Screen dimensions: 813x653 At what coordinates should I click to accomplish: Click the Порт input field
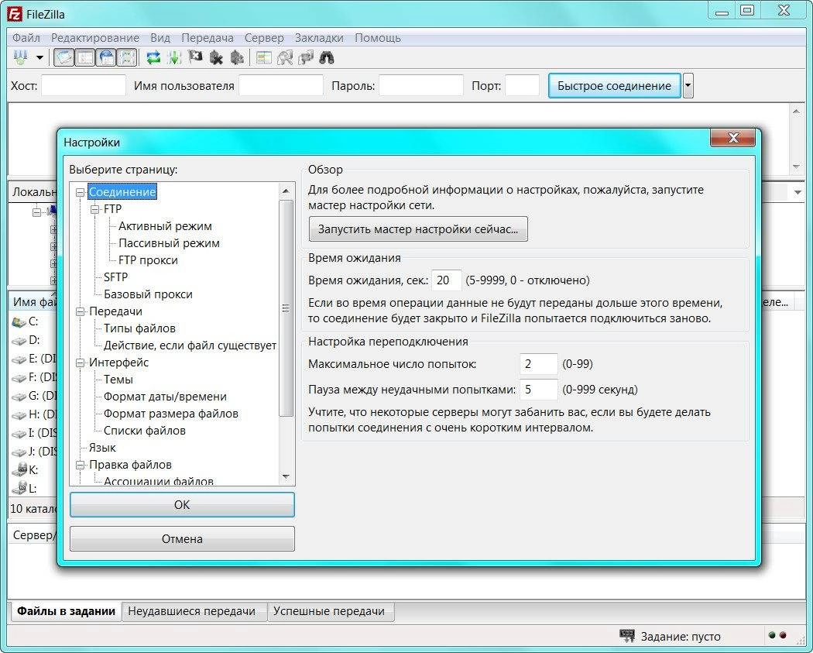(x=522, y=85)
